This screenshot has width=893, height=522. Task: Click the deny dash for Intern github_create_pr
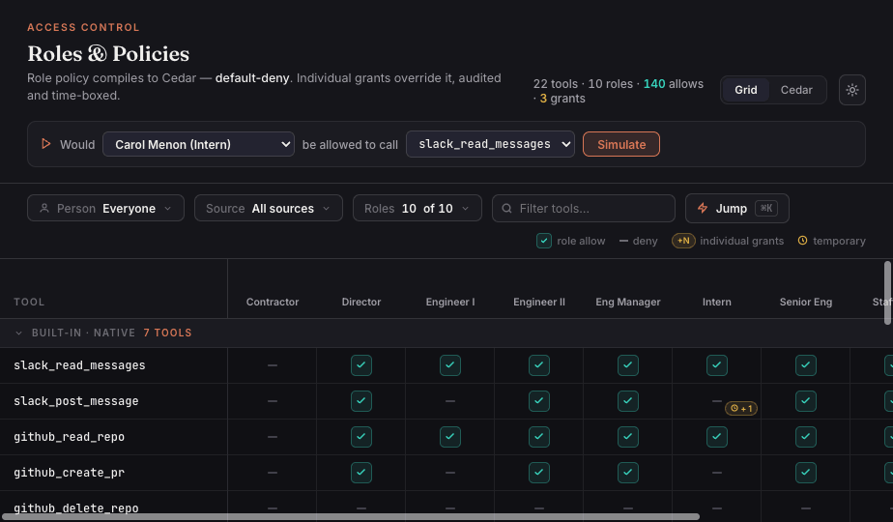(x=716, y=473)
